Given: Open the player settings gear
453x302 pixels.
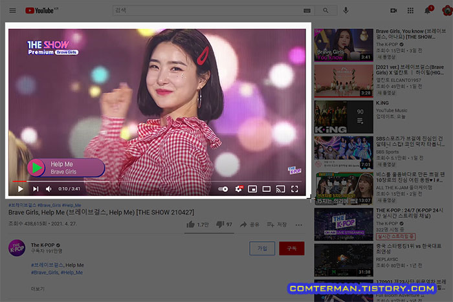Looking at the screenshot, I should [239, 189].
